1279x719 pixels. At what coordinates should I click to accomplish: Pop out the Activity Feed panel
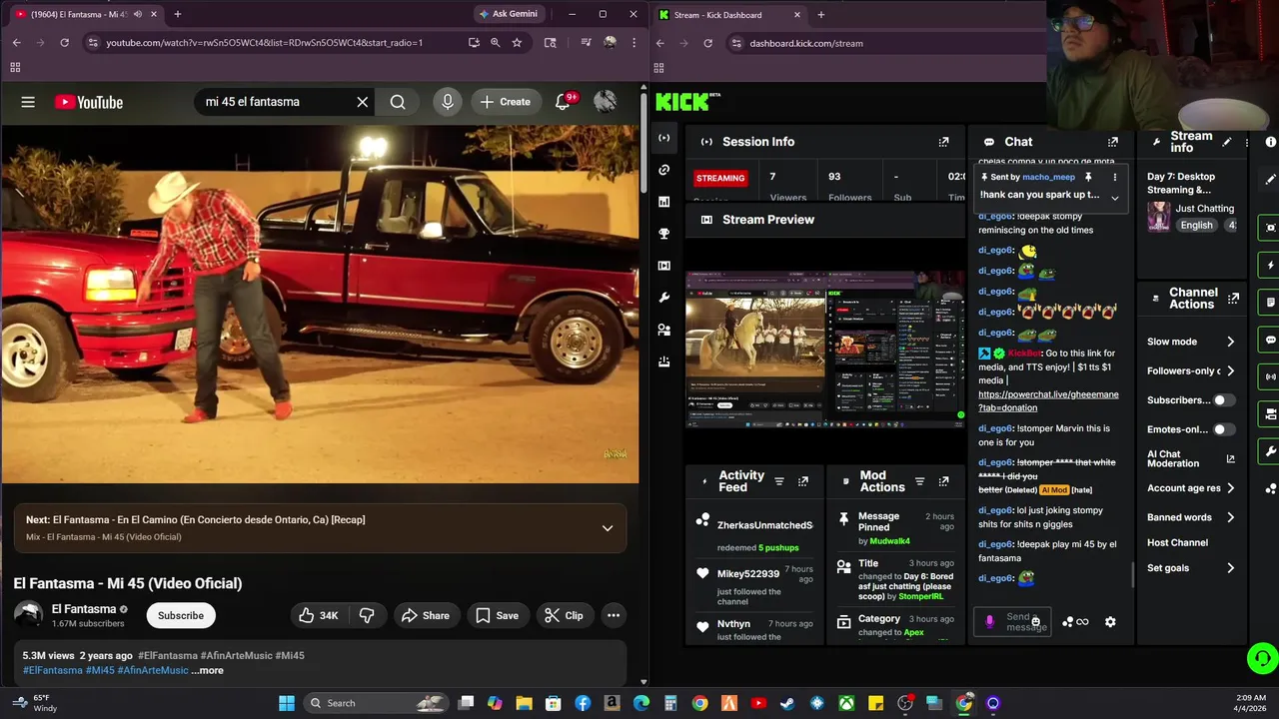tap(802, 481)
